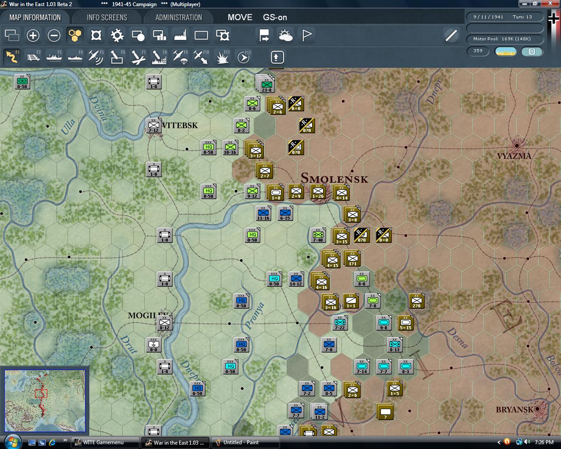Zoom in the map with the plus icon

(x=33, y=35)
